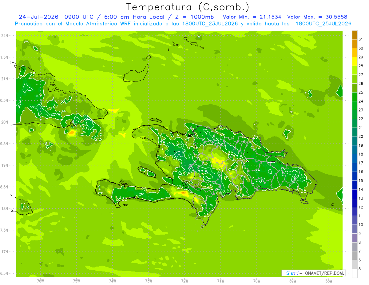Click the "0900 UTC" time label
This screenshot has width=369, height=285.
coord(80,17)
